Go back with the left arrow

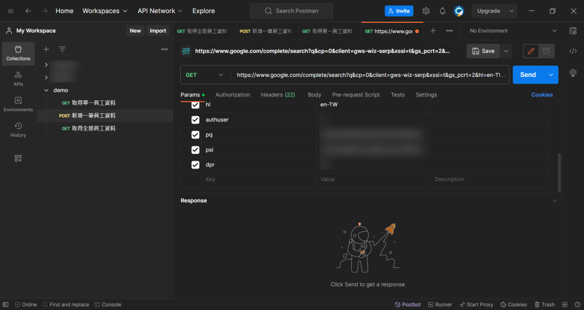pos(29,11)
